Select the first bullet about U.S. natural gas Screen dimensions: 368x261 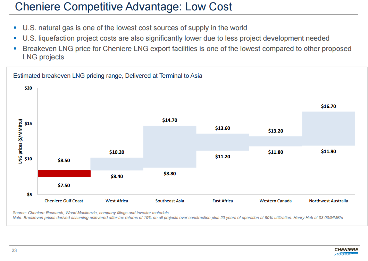(x=135, y=28)
